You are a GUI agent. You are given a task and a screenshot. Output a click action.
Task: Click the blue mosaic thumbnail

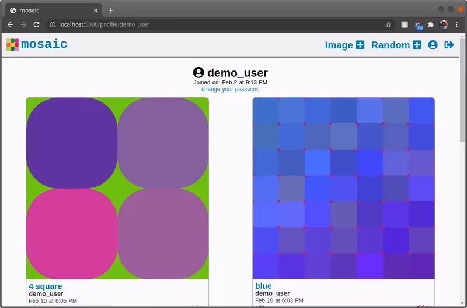pyautogui.click(x=343, y=188)
